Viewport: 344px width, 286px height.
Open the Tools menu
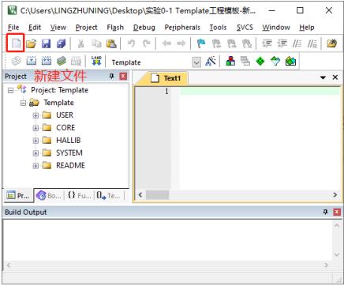[218, 28]
